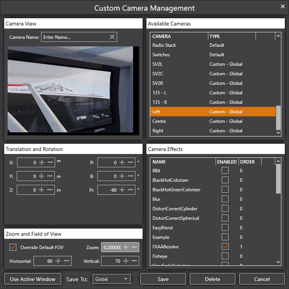Screen dimensions: 289x289
Task: Click the camera view preview image
Action: point(73,91)
